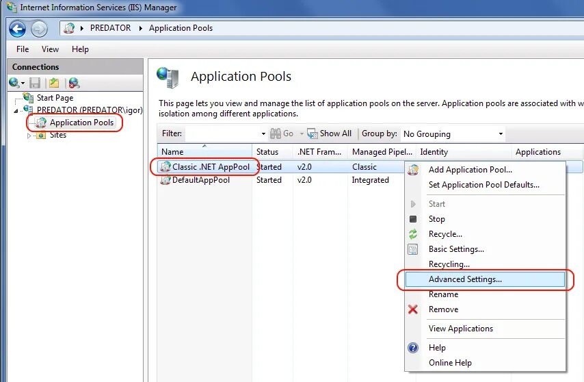The height and width of the screenshot is (382, 584).
Task: Click the Classic .NET AppPool row icon
Action: click(x=165, y=166)
